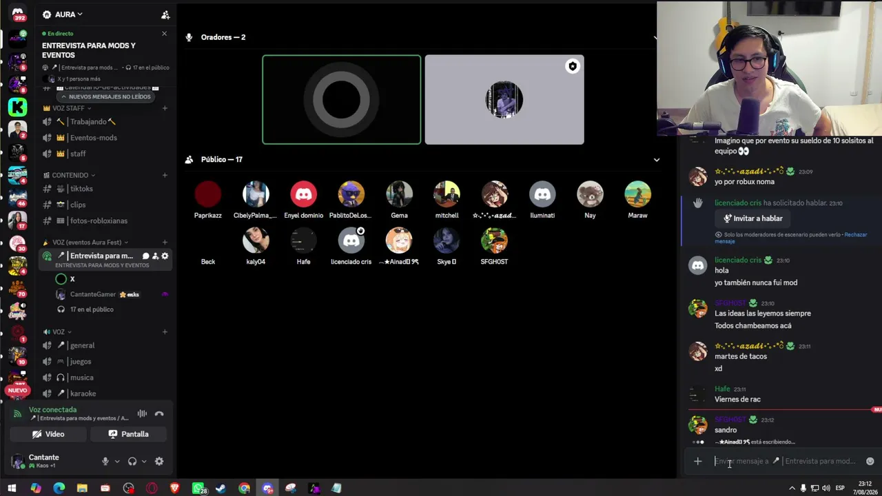Collapse the VOZ category
The height and width of the screenshot is (496, 882).
[x=58, y=332]
